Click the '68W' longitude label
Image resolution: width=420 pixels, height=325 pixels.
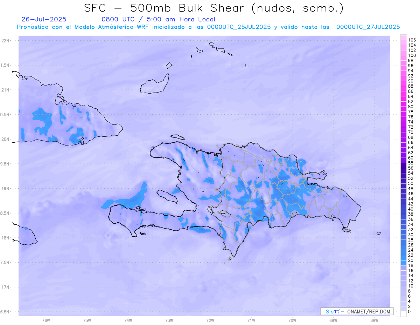click(x=374, y=320)
